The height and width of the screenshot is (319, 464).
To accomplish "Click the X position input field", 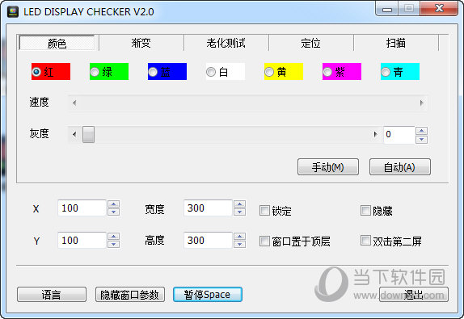I will 82,208.
